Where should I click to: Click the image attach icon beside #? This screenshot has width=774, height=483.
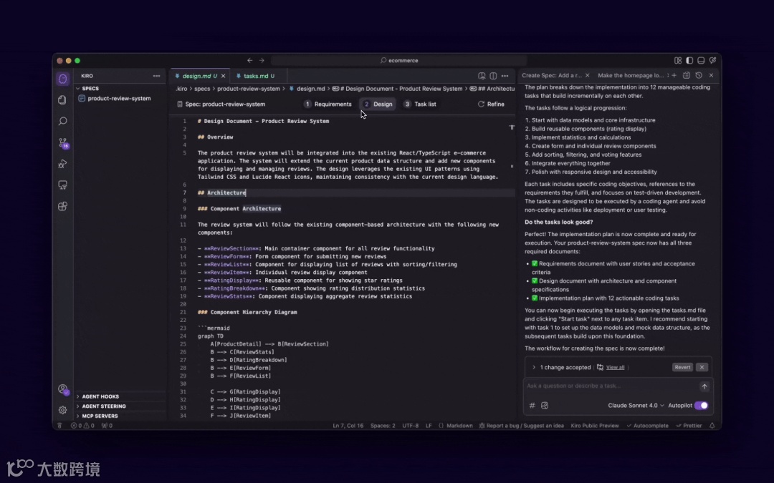(545, 406)
